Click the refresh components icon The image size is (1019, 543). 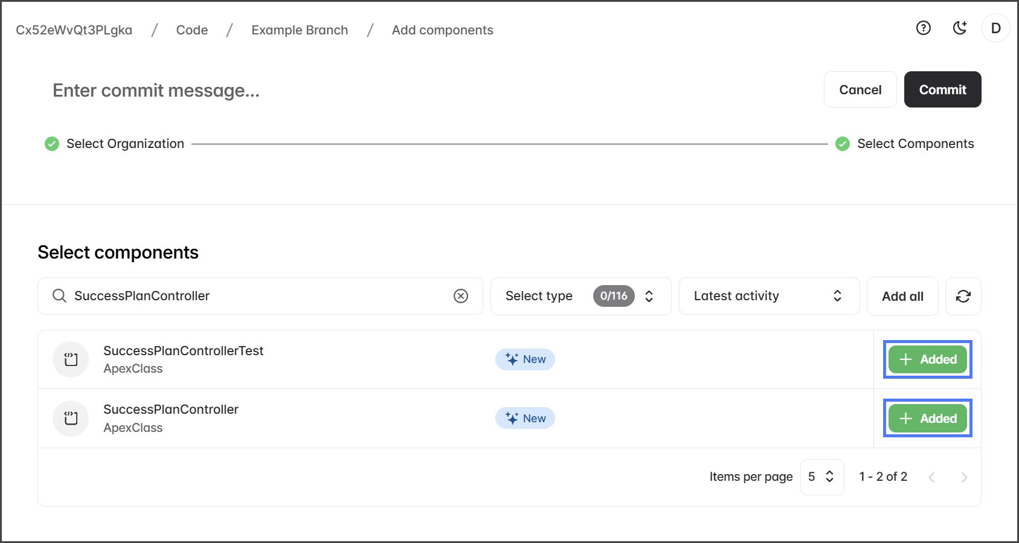(x=963, y=296)
